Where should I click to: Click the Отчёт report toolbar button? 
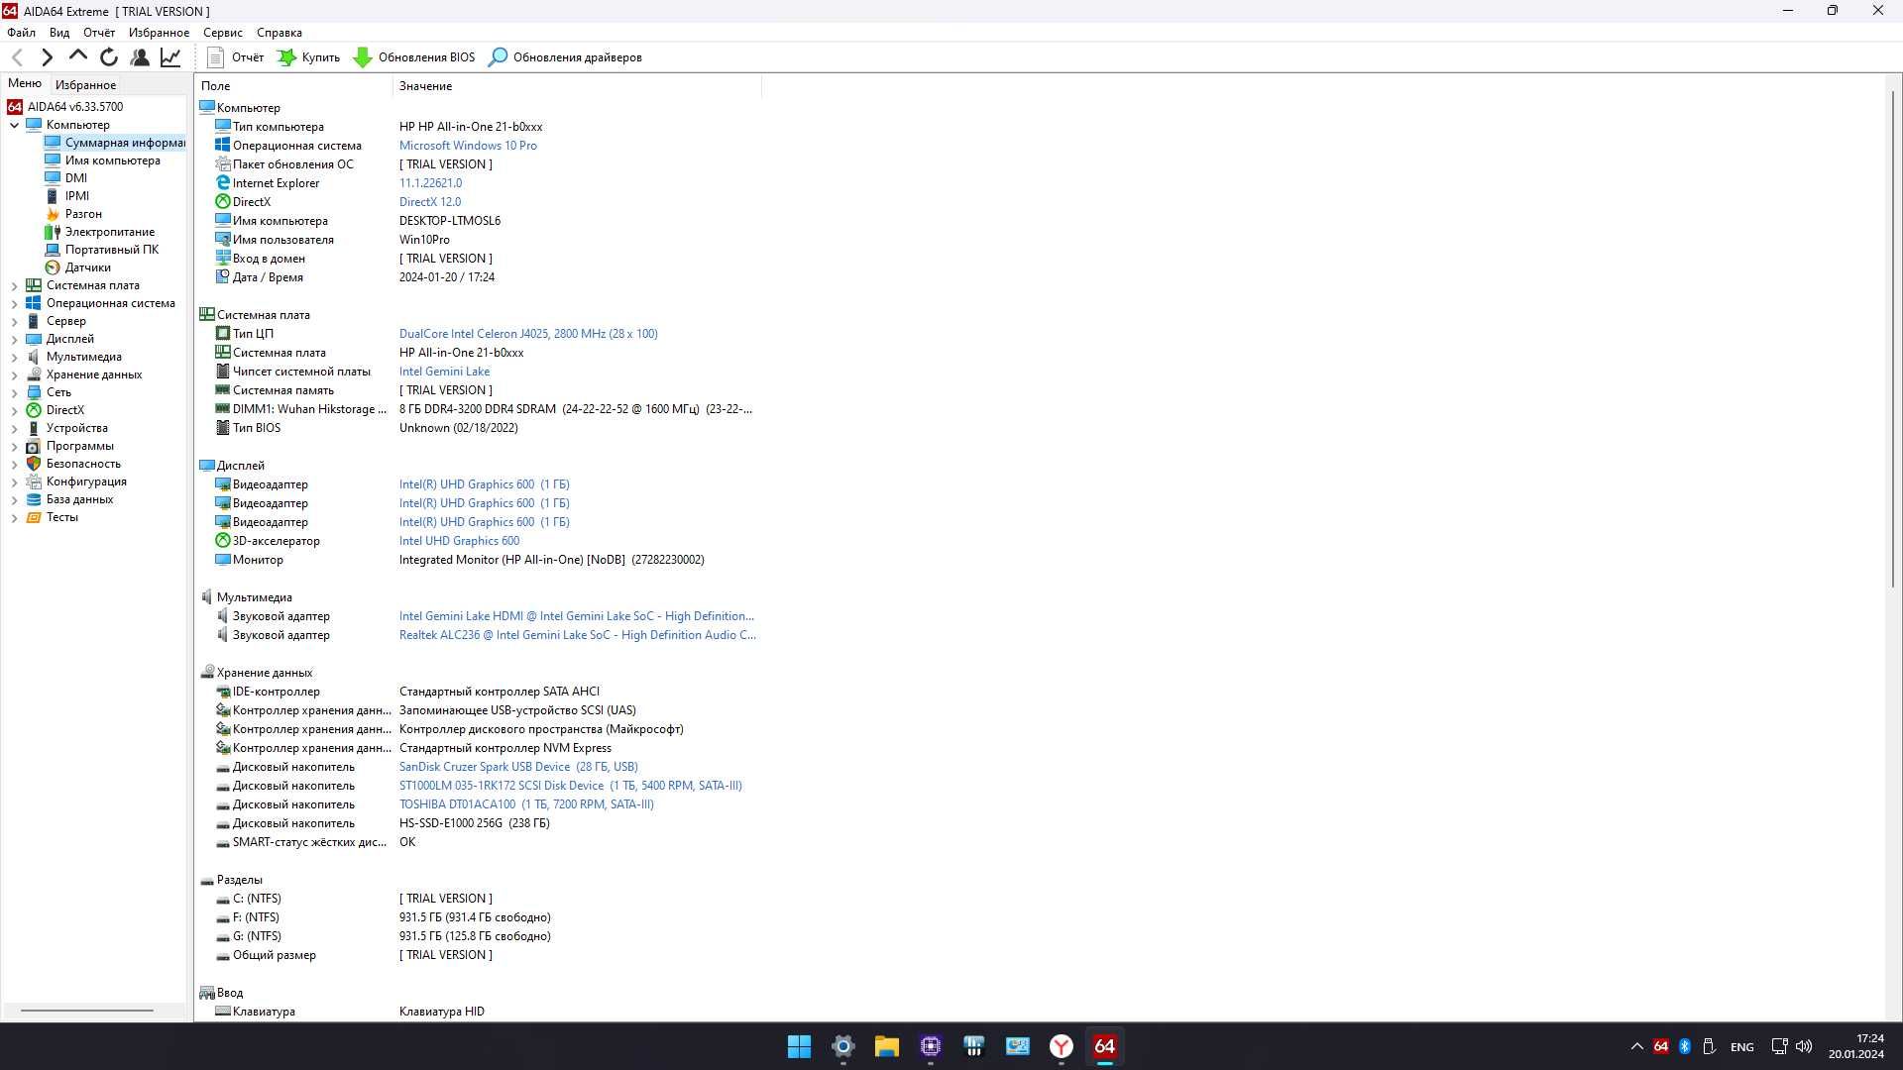tap(235, 57)
